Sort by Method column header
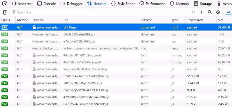Image resolution: width=232 pixels, height=107 pixels. [23, 20]
